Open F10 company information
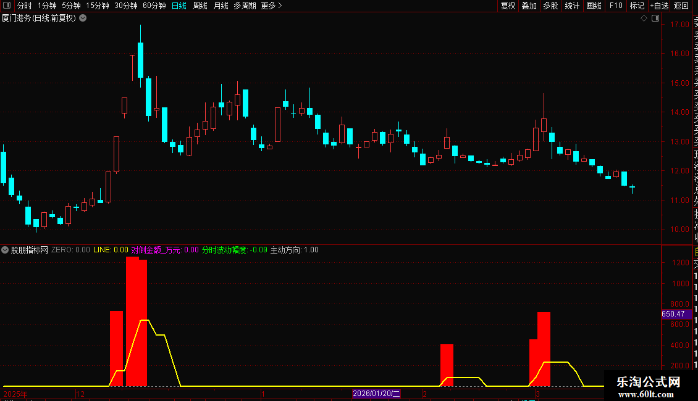Image resolution: width=698 pixels, height=401 pixels. pos(616,6)
